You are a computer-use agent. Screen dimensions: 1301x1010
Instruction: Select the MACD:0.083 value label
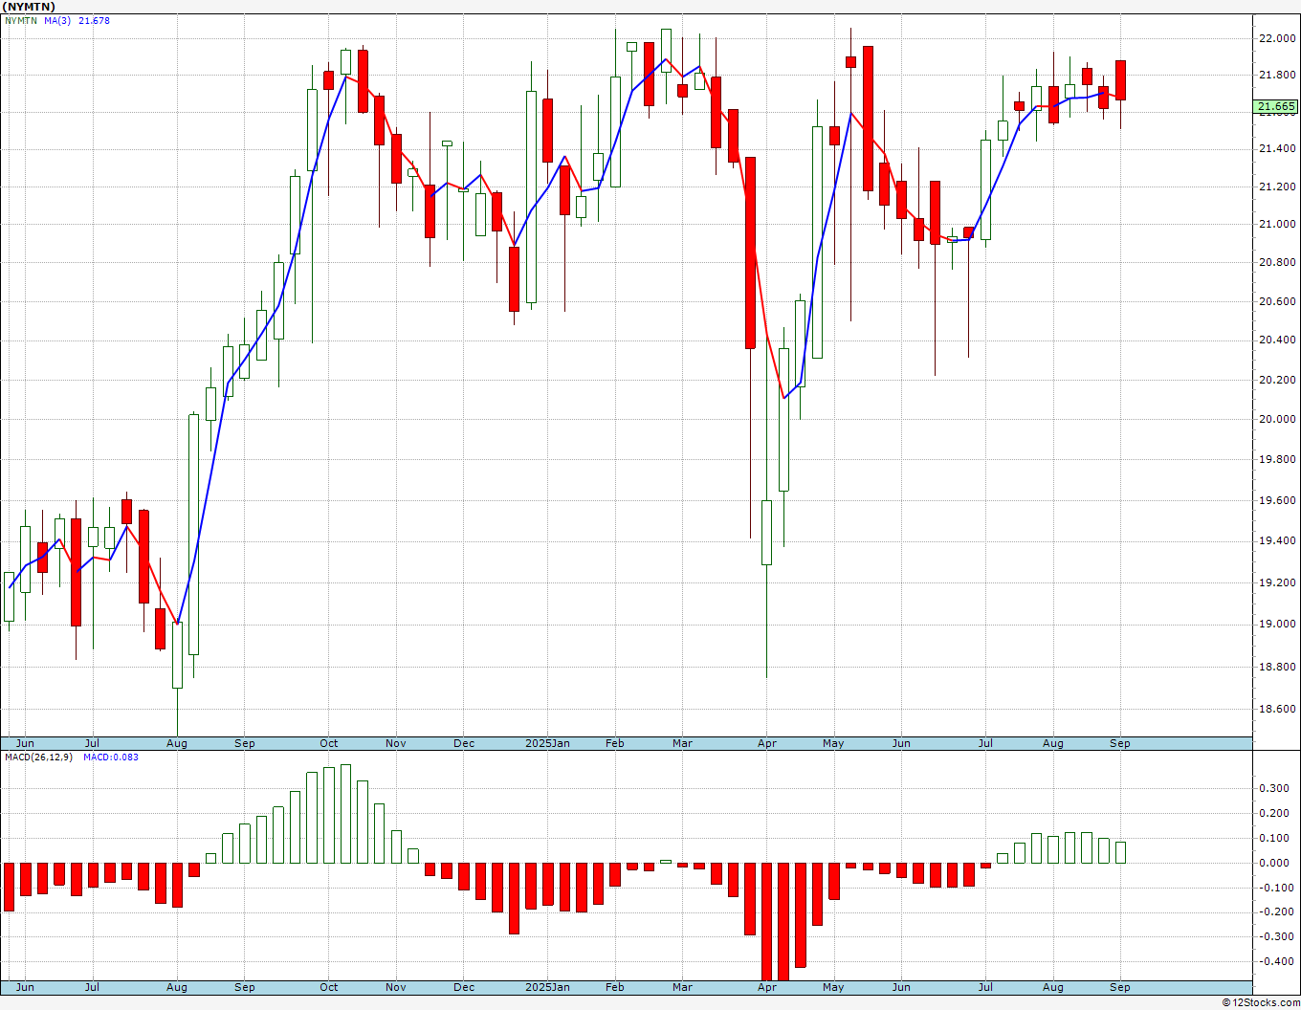[111, 757]
